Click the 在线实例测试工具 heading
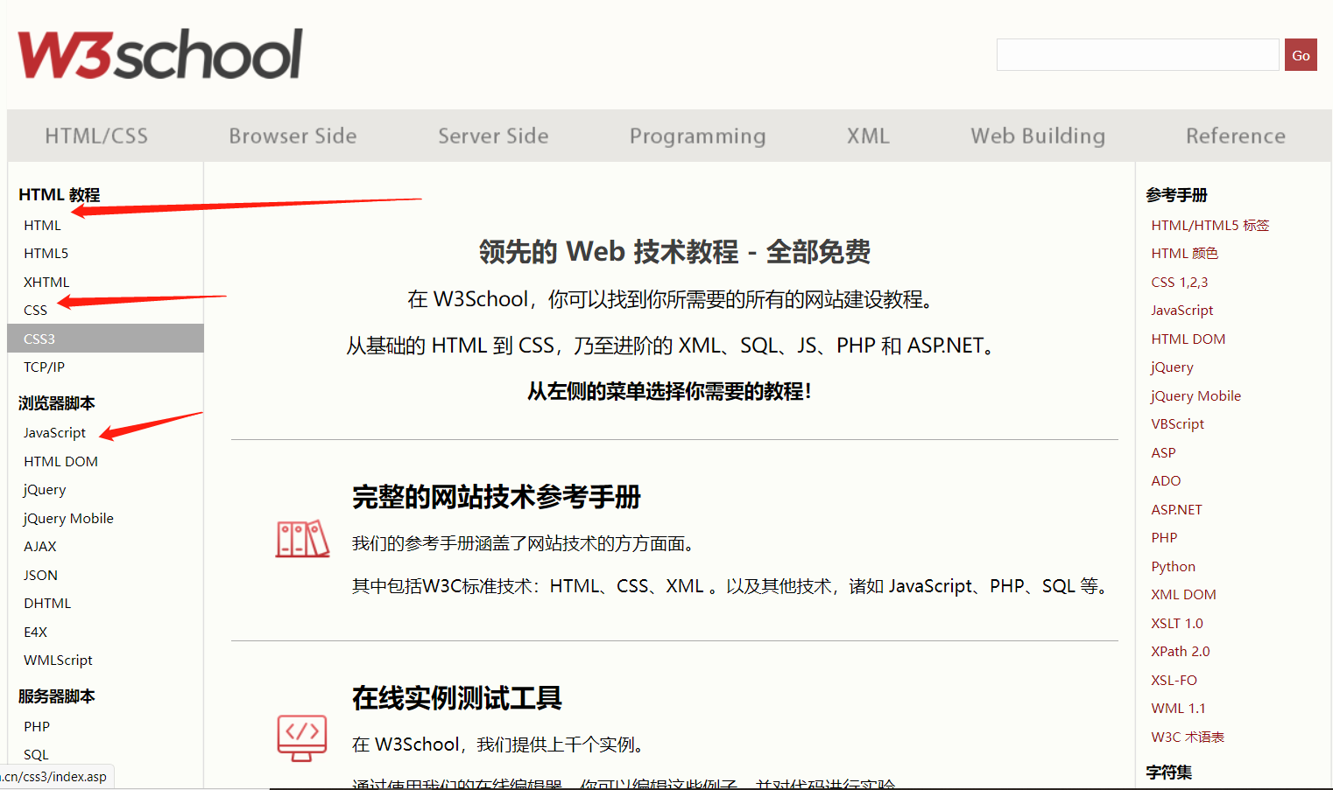Image resolution: width=1333 pixels, height=790 pixels. (x=456, y=698)
